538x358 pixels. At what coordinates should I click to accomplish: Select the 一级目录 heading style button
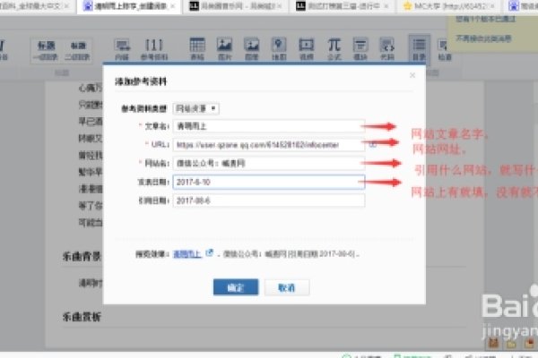(x=47, y=48)
